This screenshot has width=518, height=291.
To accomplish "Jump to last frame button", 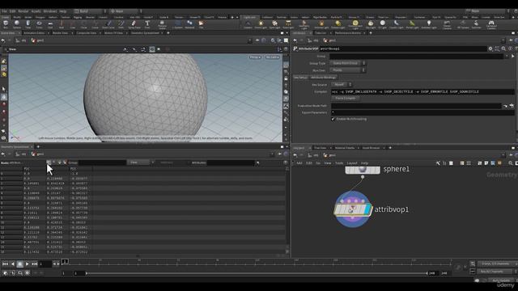I will (x=35, y=264).
